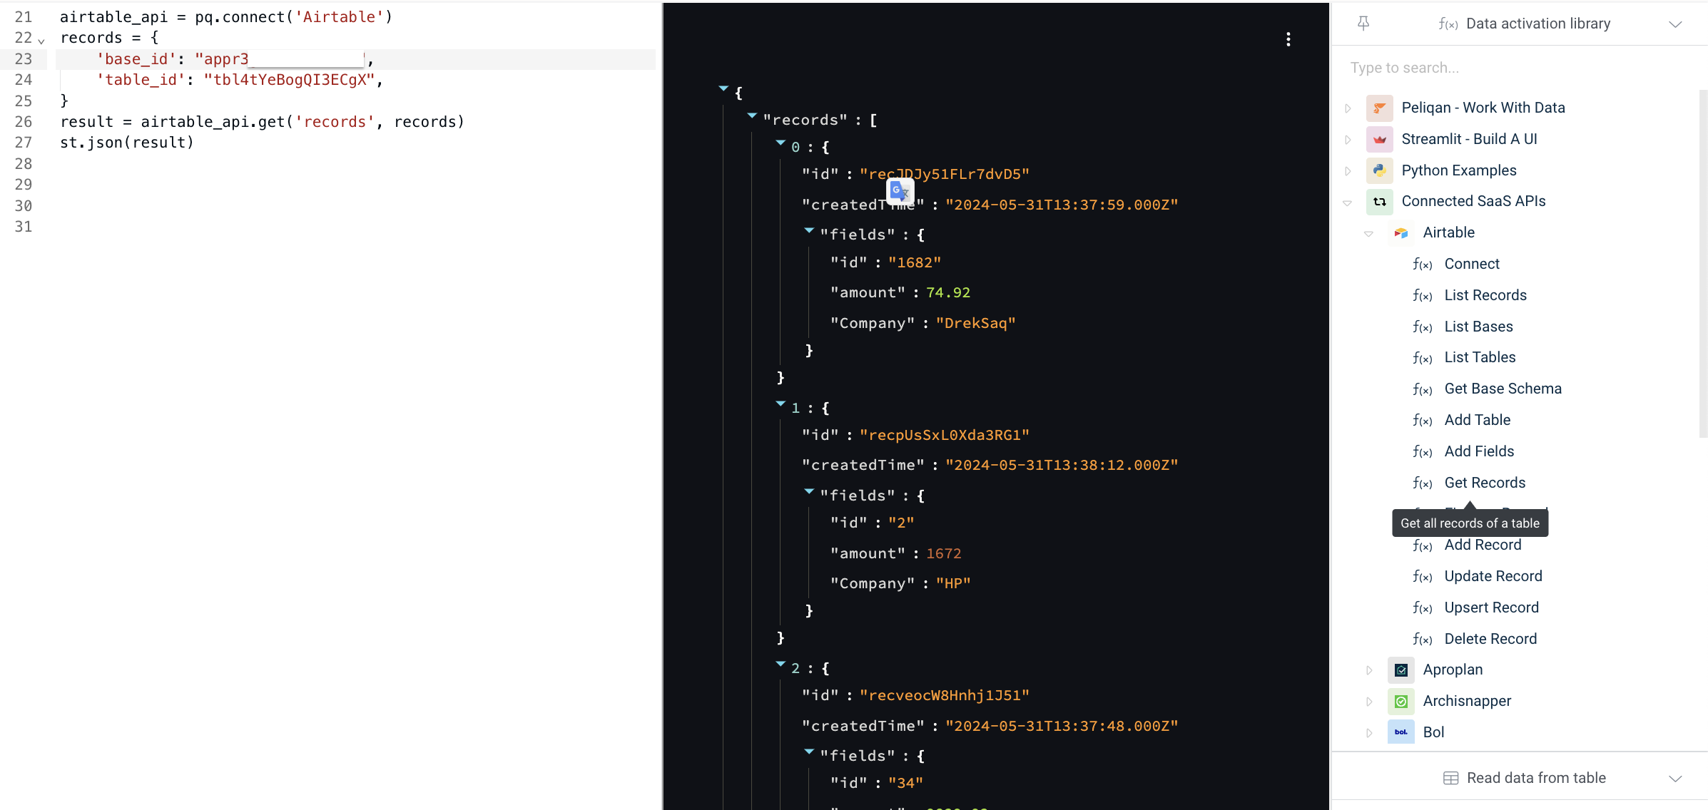
Task: Click the pin icon in library header
Action: pyautogui.click(x=1363, y=24)
